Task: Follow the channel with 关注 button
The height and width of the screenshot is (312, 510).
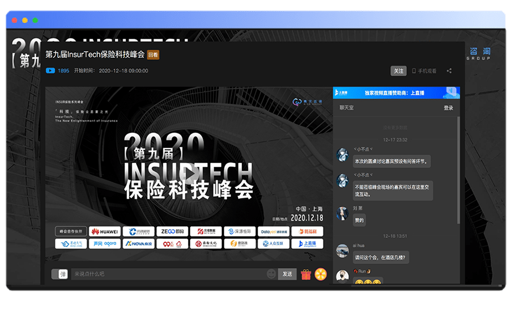Action: pyautogui.click(x=398, y=71)
